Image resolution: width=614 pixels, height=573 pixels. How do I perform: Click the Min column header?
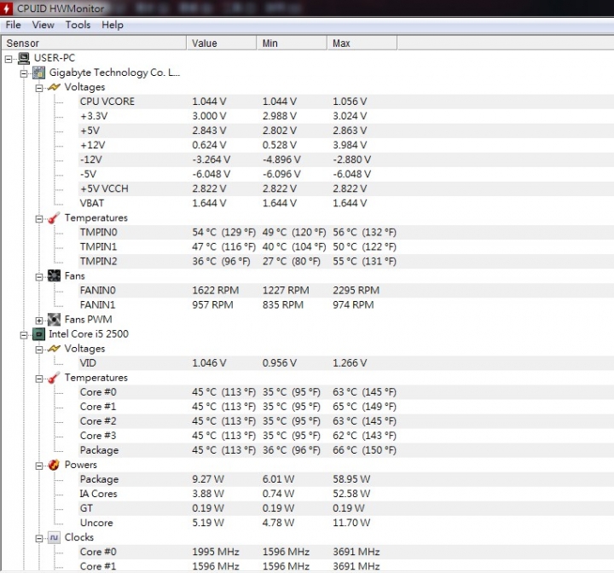point(293,43)
